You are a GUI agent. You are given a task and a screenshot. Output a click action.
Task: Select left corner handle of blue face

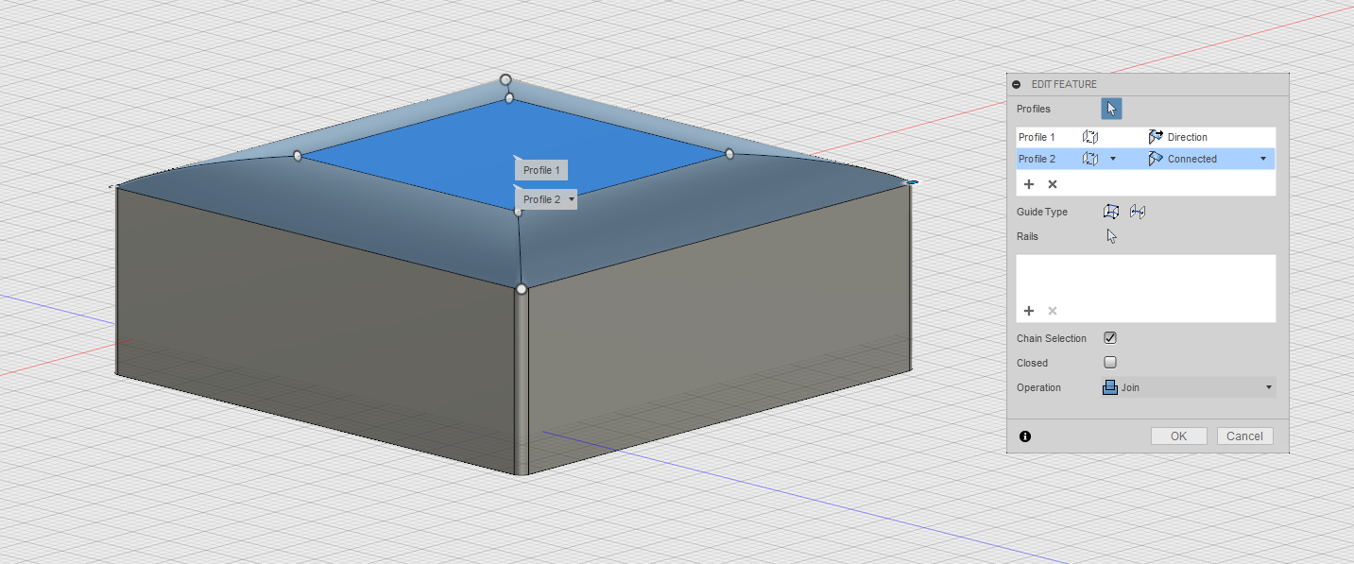point(297,156)
